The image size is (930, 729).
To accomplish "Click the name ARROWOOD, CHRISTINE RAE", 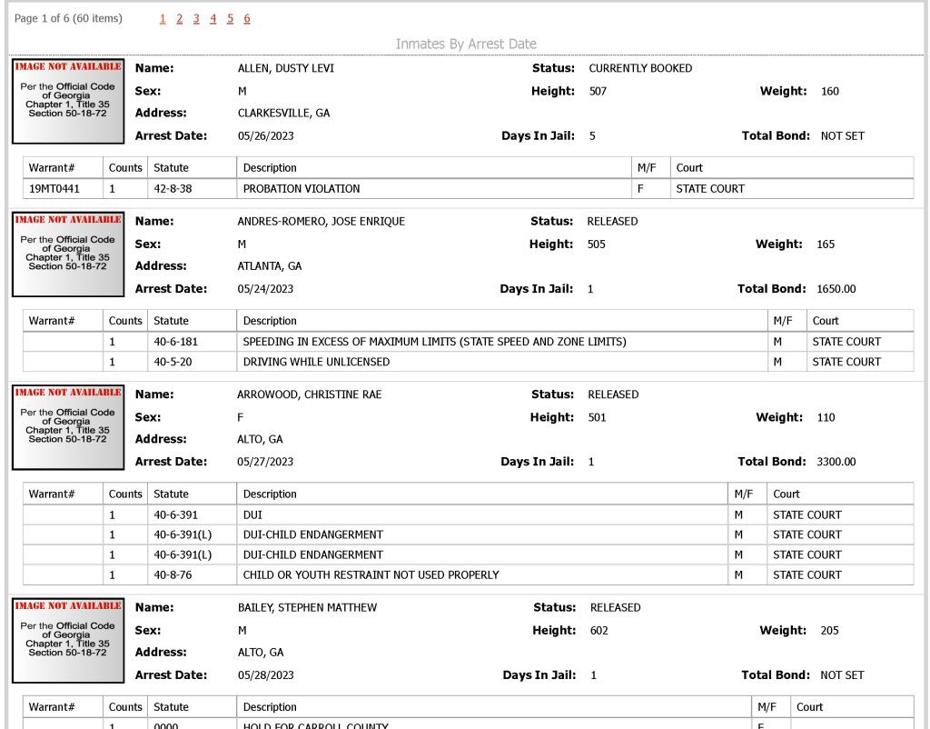I will click(x=310, y=394).
